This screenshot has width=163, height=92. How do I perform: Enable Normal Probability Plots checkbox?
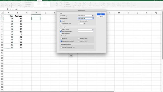point(61,47)
